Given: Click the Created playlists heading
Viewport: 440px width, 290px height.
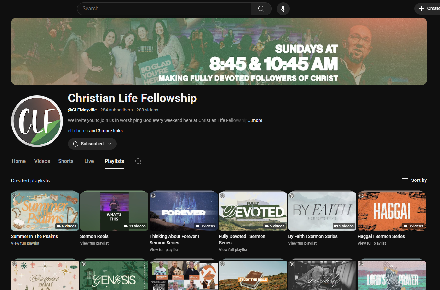Looking at the screenshot, I should tap(30, 180).
